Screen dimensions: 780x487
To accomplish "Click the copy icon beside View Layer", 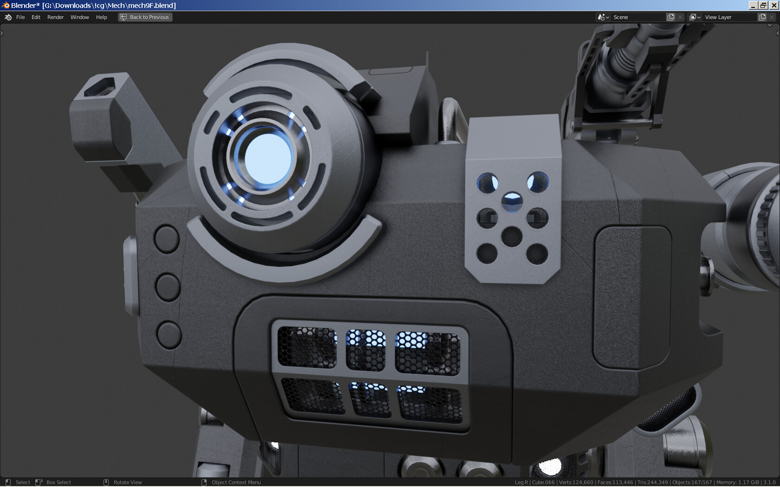I will [762, 17].
